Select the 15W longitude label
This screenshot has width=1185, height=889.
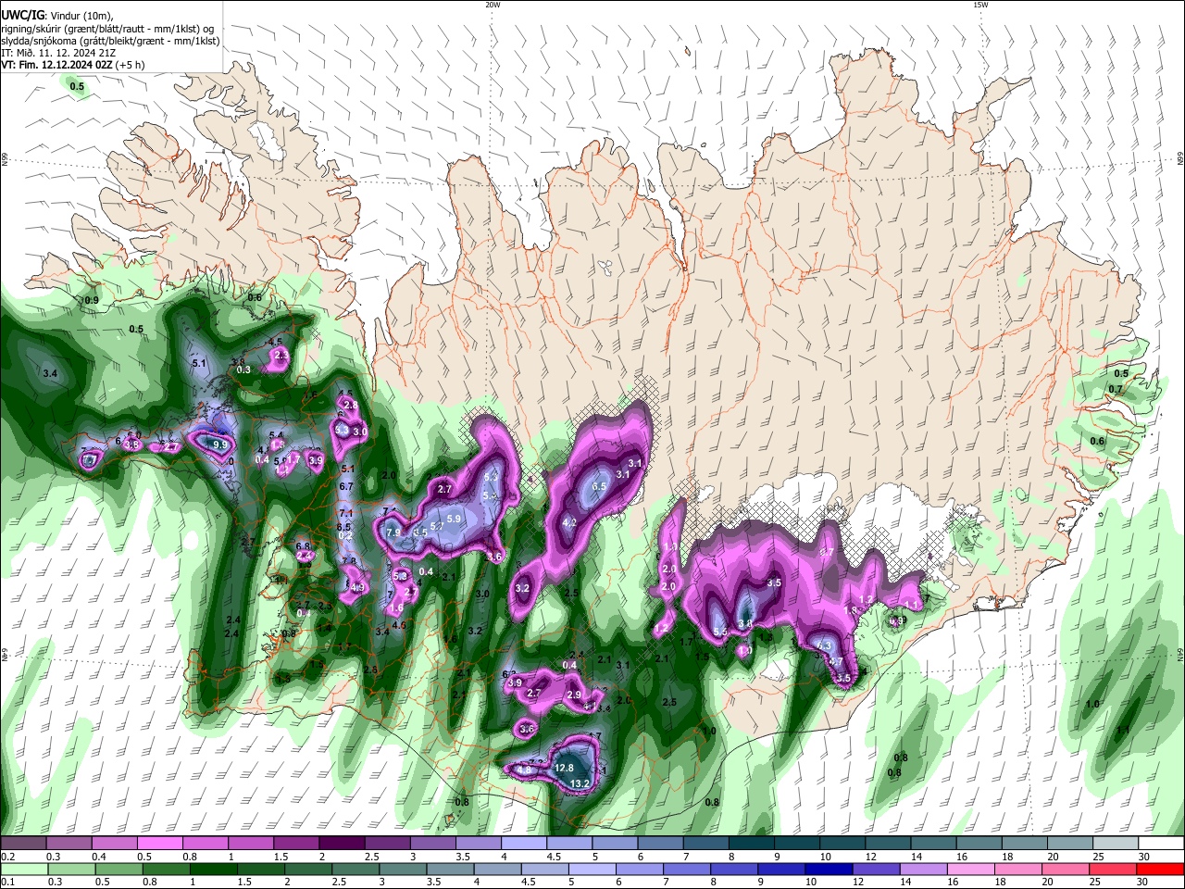pyautogui.click(x=980, y=5)
